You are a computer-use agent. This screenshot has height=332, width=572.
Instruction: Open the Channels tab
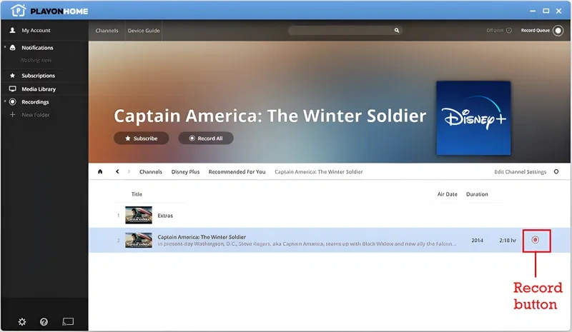(x=107, y=31)
